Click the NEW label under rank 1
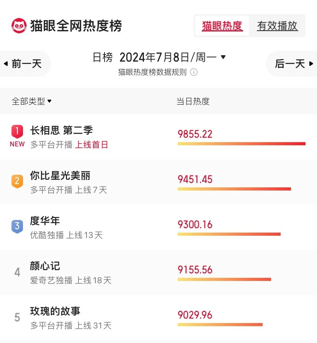This screenshot has width=317, height=343. tap(17, 144)
